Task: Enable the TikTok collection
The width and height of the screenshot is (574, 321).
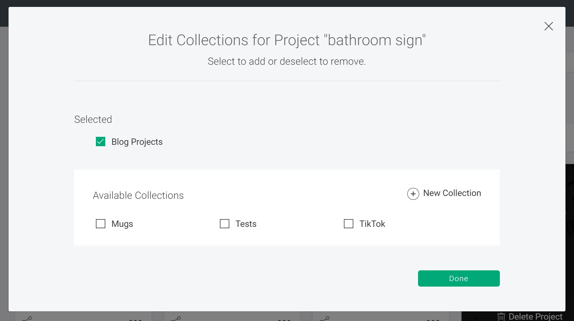Action: point(348,224)
